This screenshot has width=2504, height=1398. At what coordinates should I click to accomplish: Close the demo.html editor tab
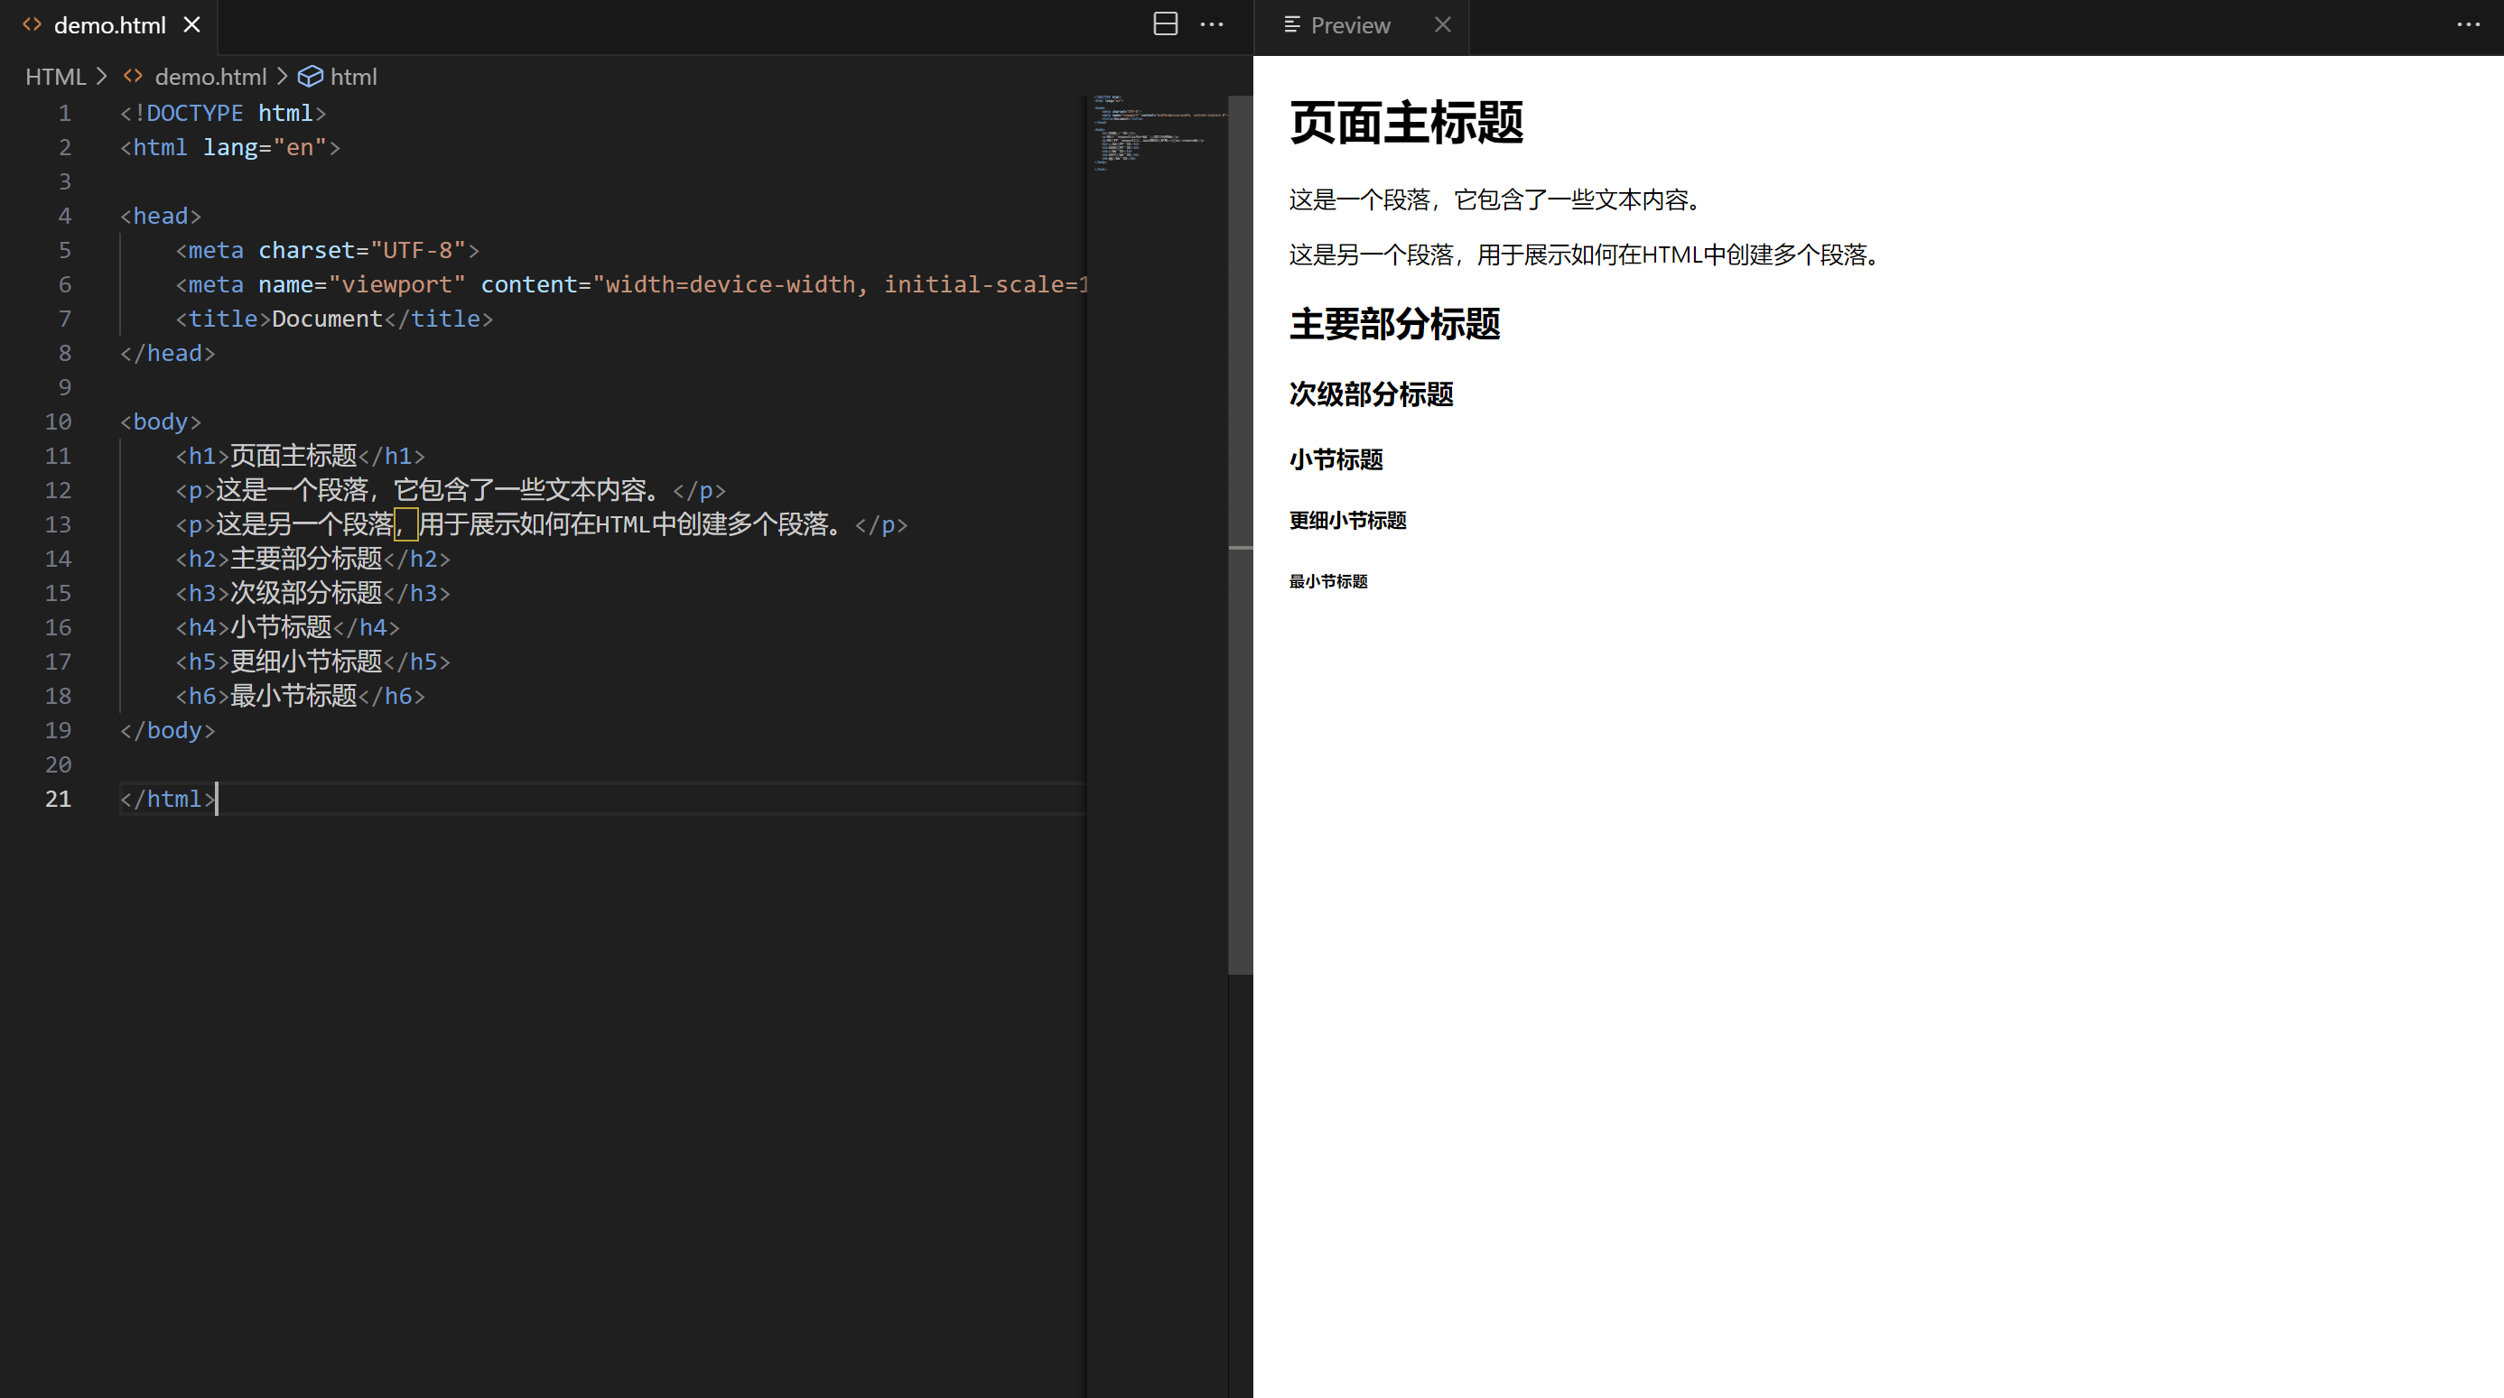192,24
